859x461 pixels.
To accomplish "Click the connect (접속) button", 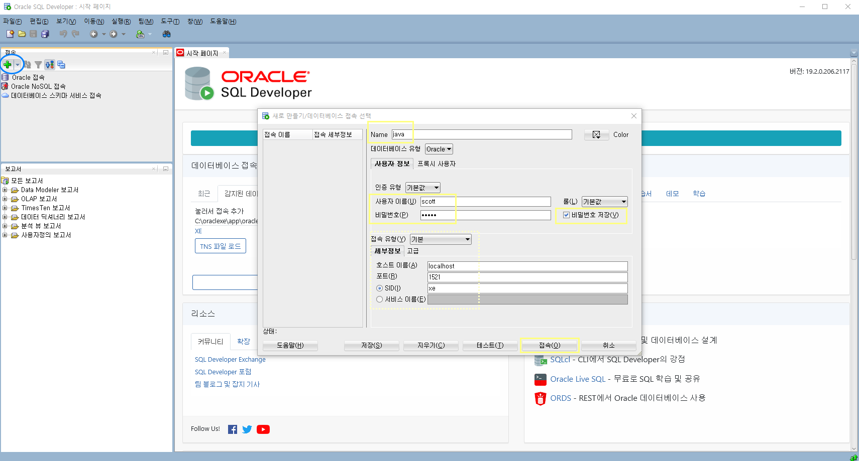I will (550, 345).
